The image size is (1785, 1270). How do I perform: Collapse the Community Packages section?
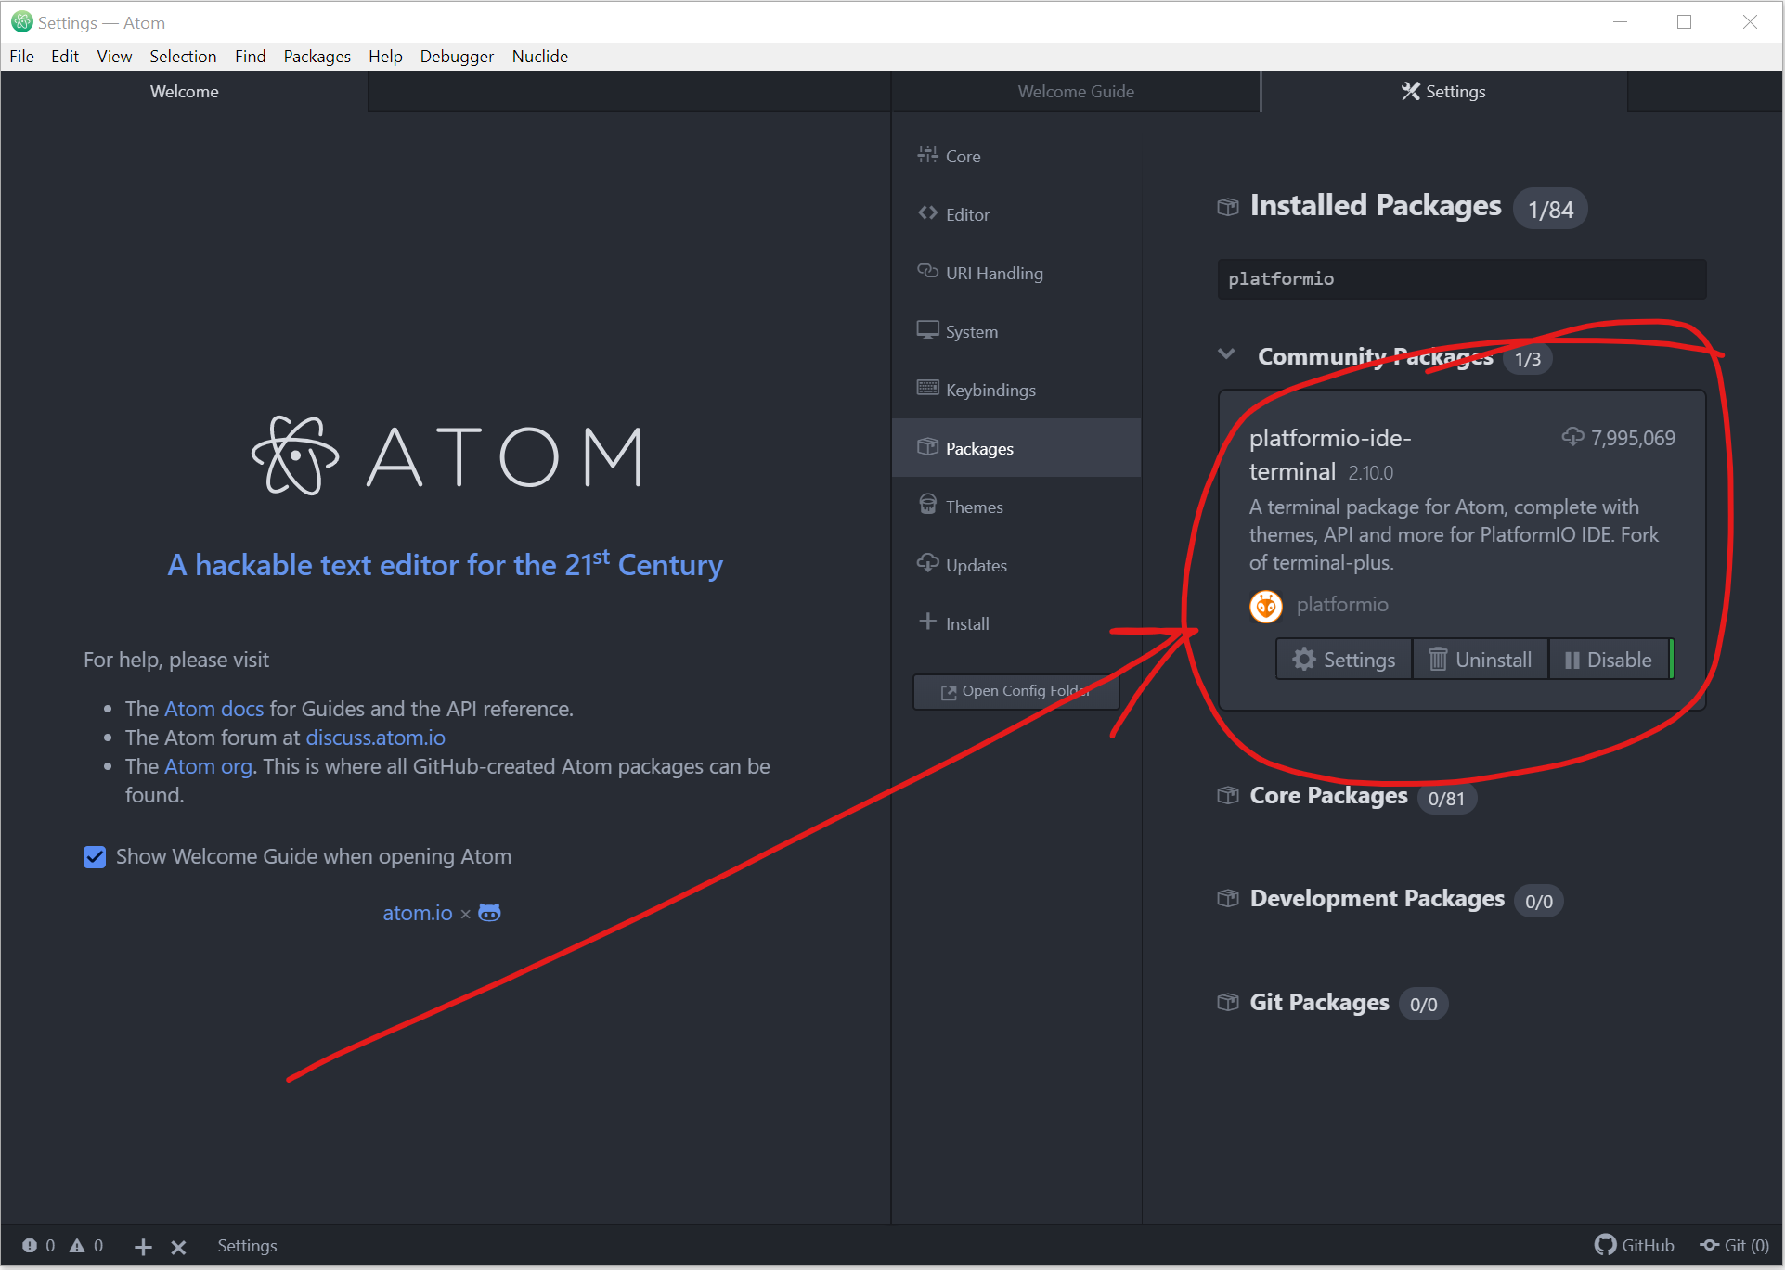(x=1226, y=355)
